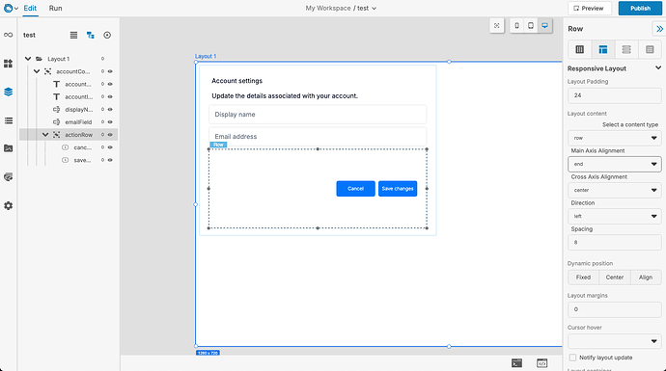Viewport: 666px width, 371px height.
Task: Click the target locate icon beside the test title
Action: point(107,36)
